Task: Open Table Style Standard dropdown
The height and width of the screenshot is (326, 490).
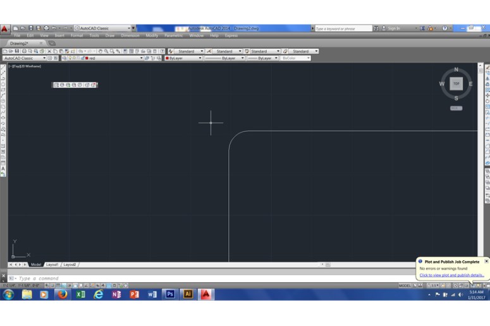Action: (x=278, y=51)
